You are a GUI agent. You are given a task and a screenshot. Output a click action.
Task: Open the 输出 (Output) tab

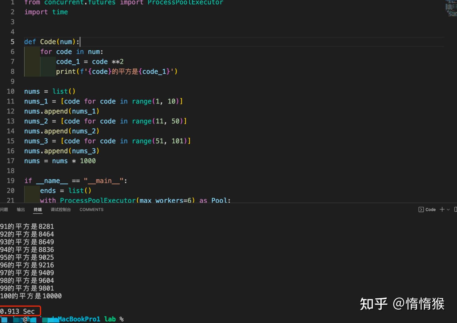click(x=21, y=209)
